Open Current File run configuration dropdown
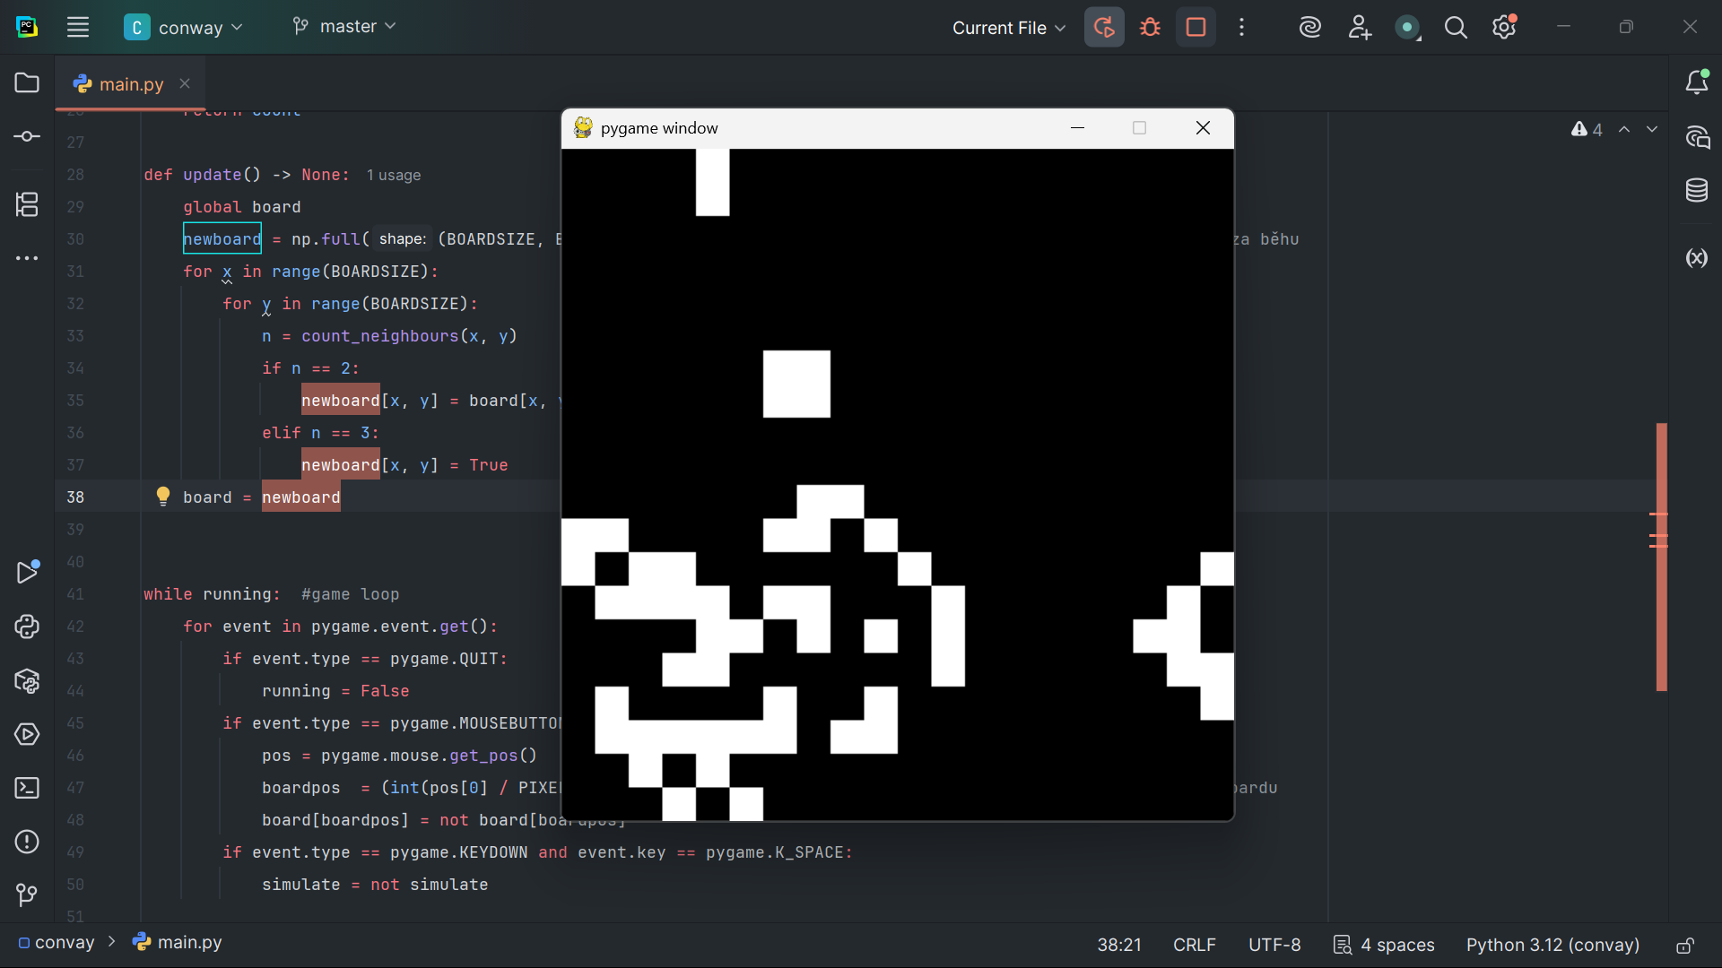This screenshot has height=968, width=1722. pyautogui.click(x=1009, y=28)
